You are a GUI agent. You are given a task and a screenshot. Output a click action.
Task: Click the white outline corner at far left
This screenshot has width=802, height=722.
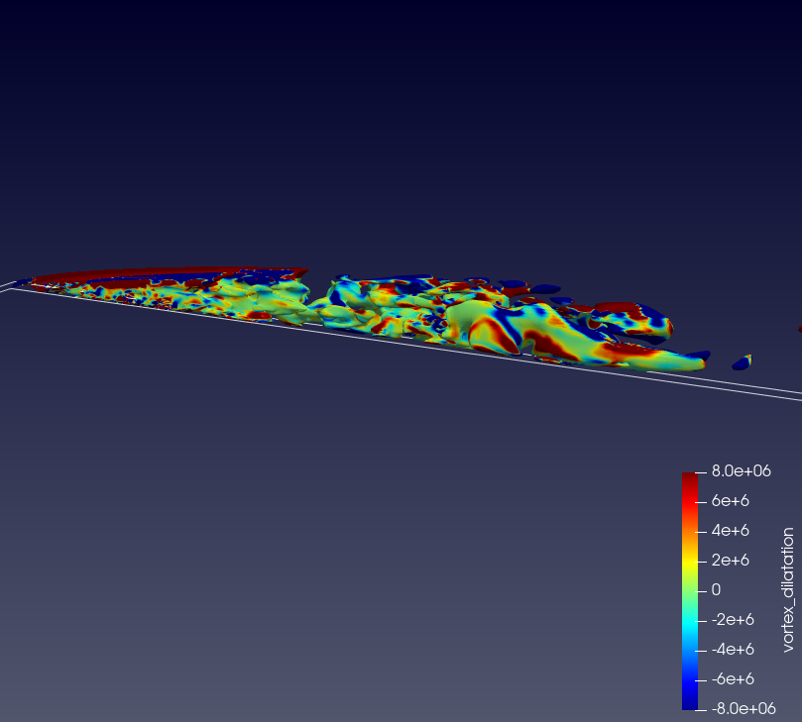tap(14, 285)
